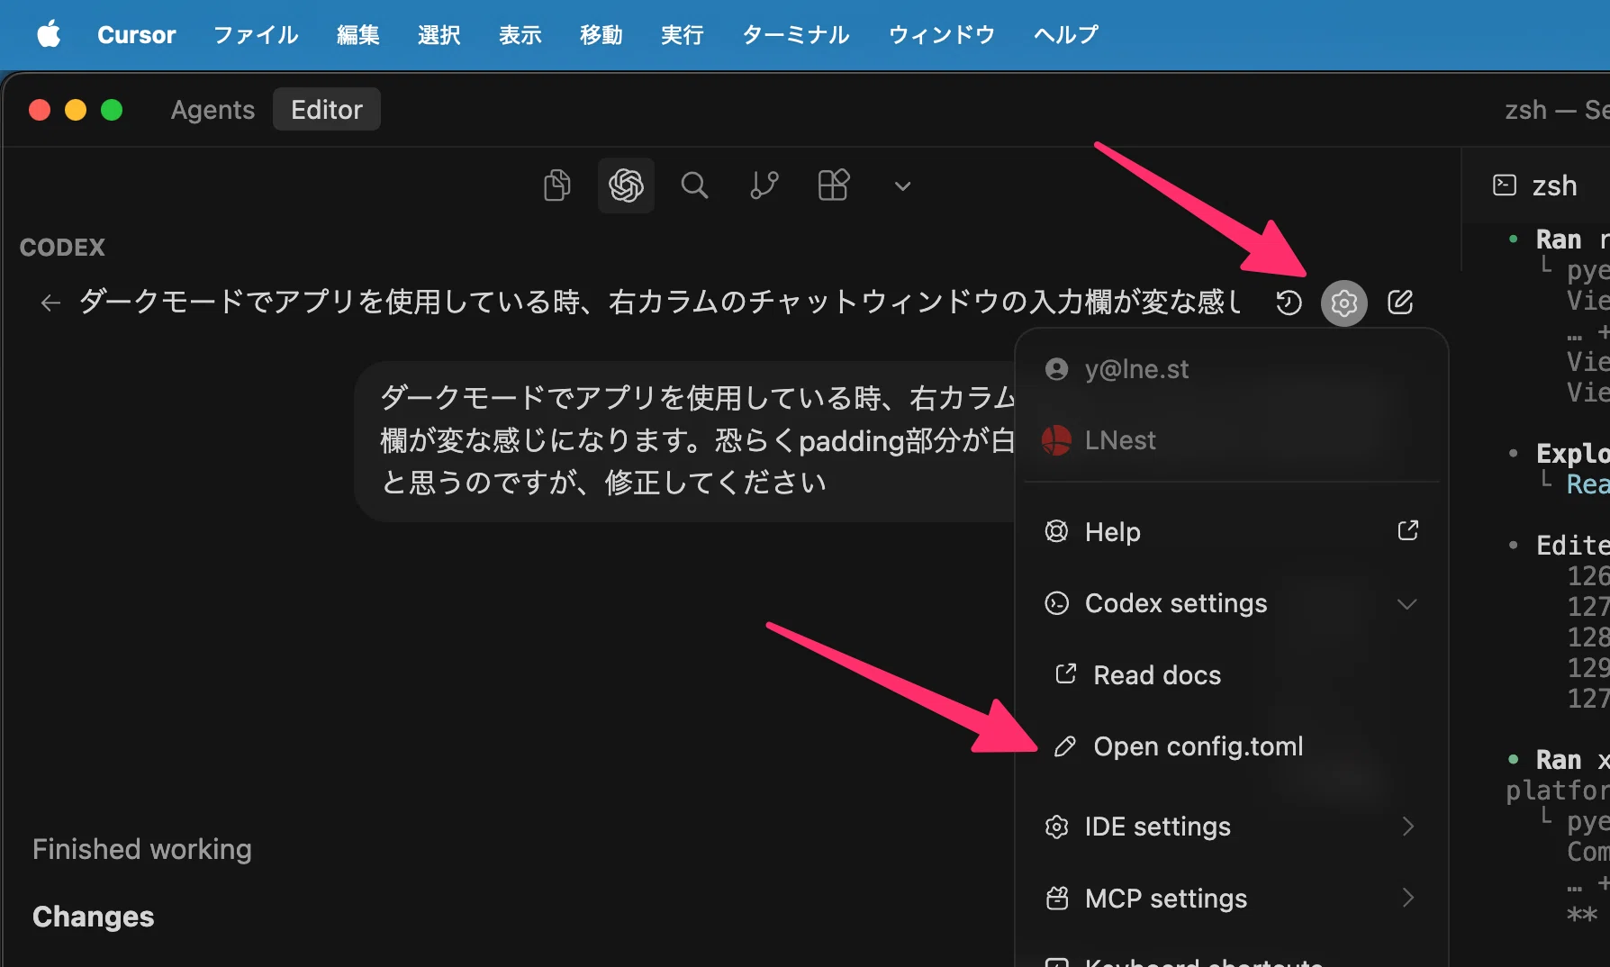Open the Codex task history icon

(1289, 303)
